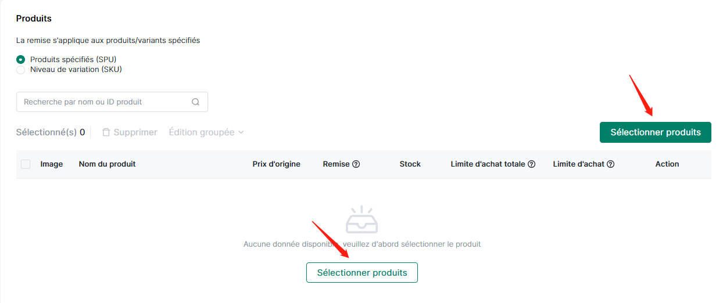Click the search magnifier icon
The width and height of the screenshot is (723, 303).
(x=196, y=102)
